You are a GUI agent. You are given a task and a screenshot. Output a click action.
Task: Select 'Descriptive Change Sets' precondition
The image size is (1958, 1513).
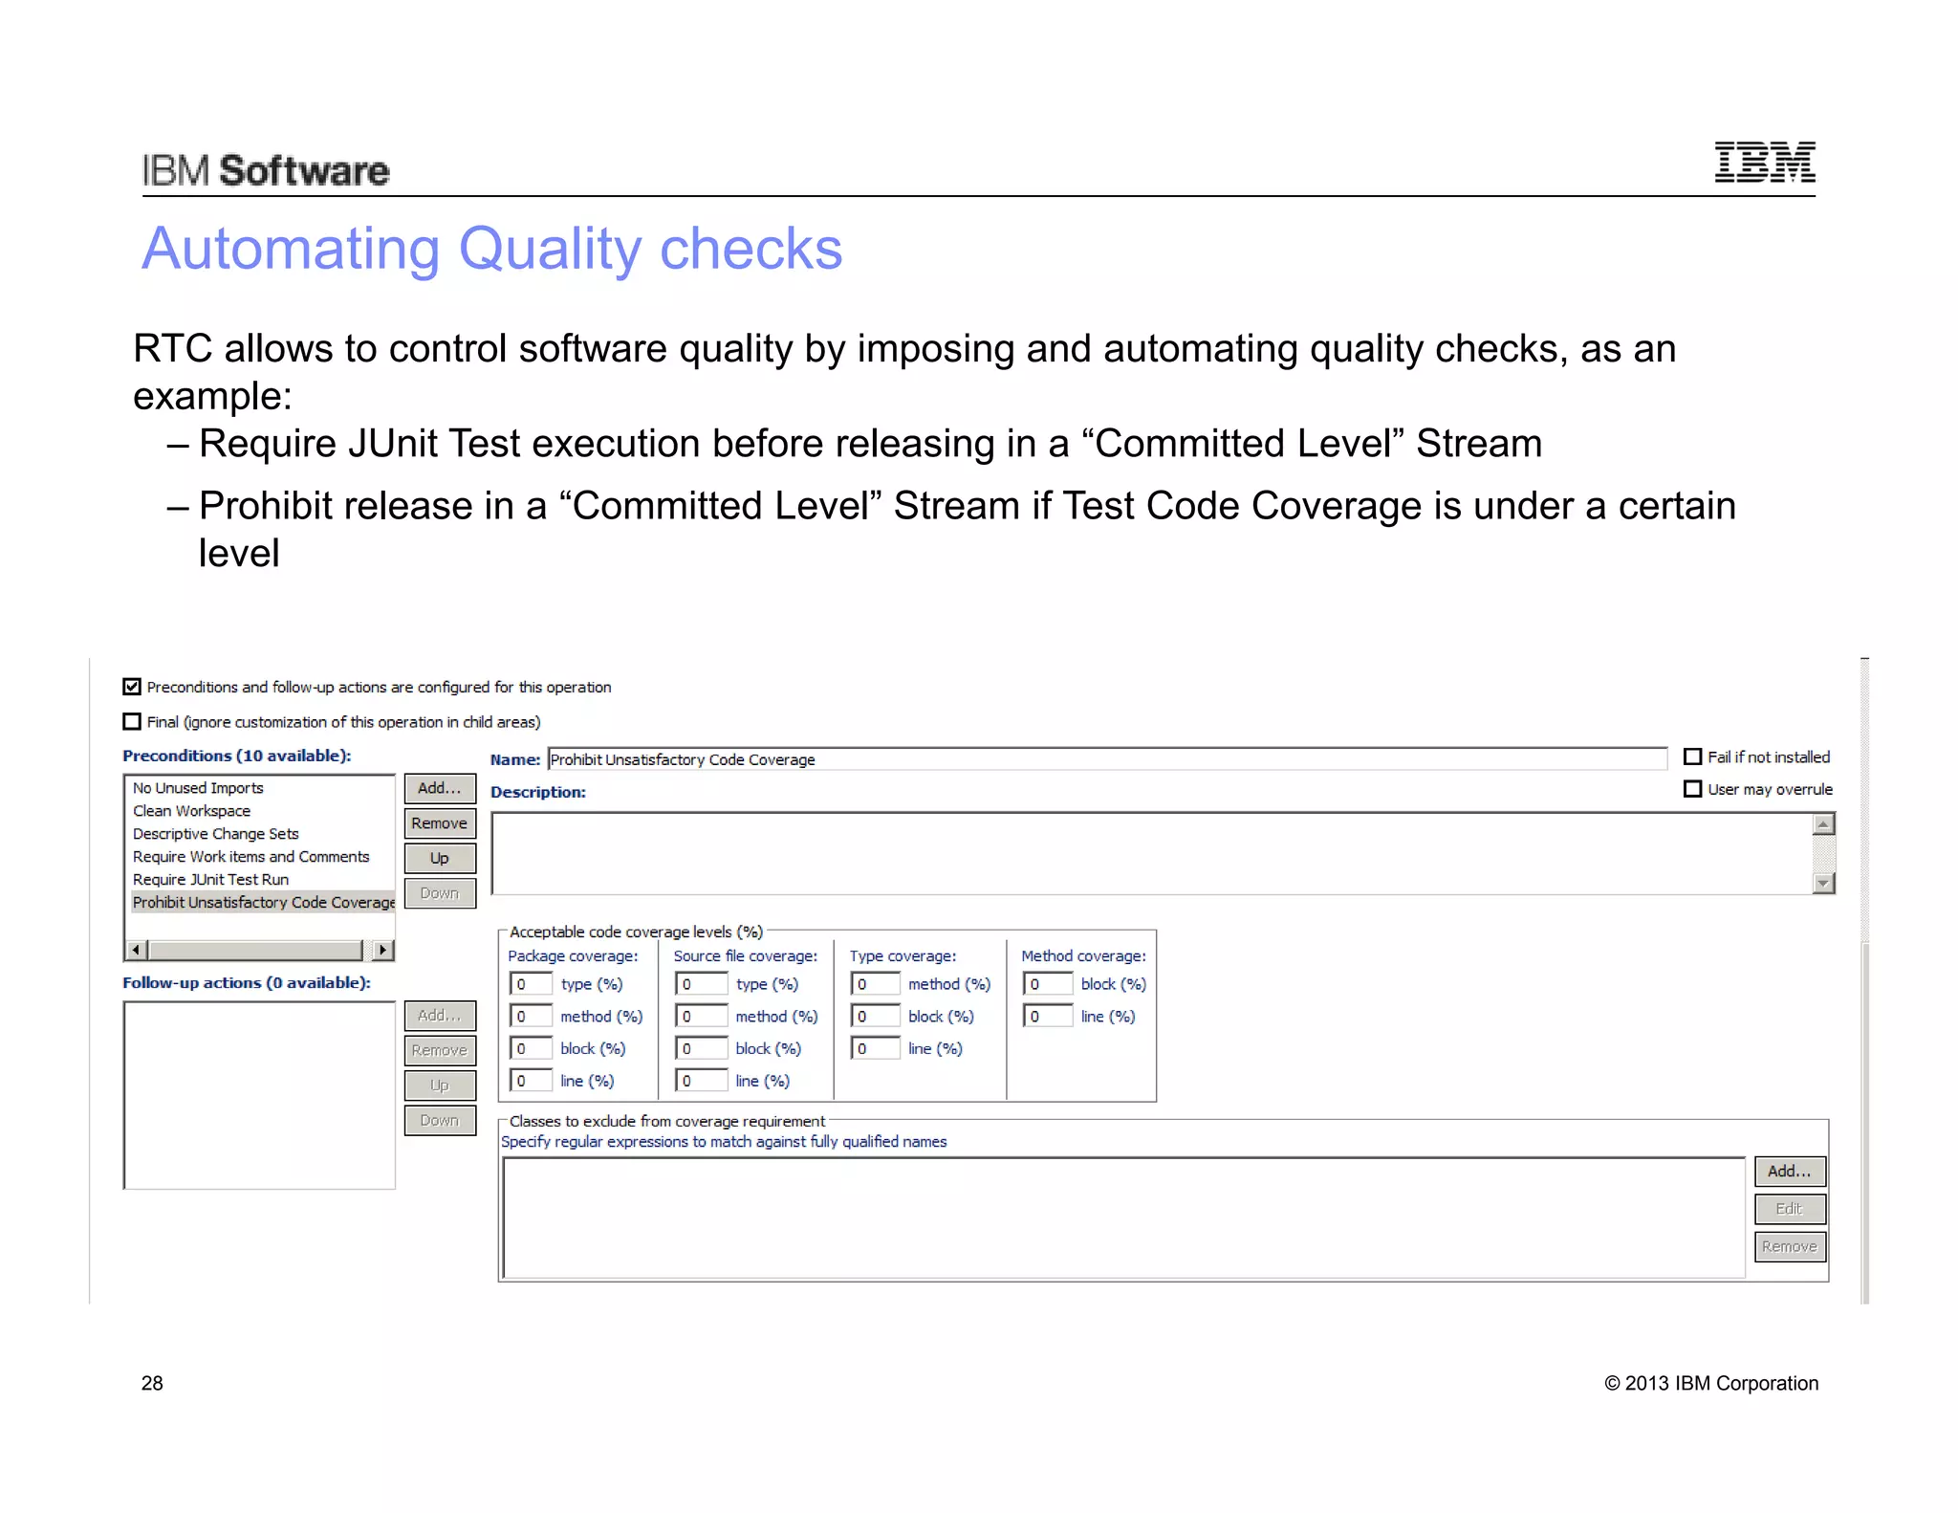click(215, 834)
